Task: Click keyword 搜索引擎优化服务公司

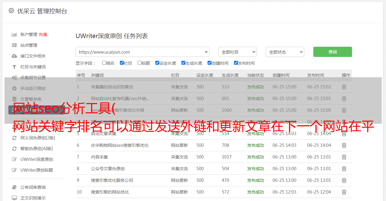Action: tap(112, 180)
